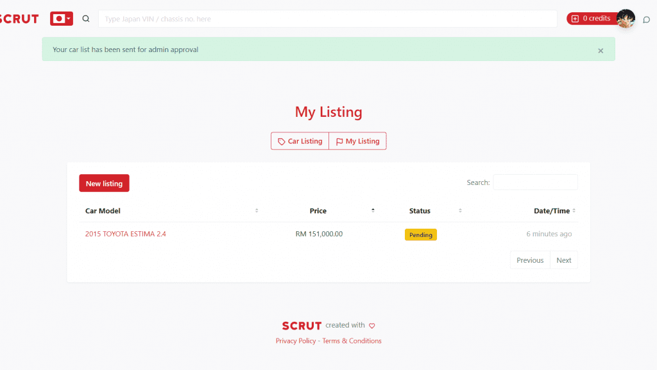The height and width of the screenshot is (370, 657).
Task: Go to the Next table page
Action: (563, 260)
